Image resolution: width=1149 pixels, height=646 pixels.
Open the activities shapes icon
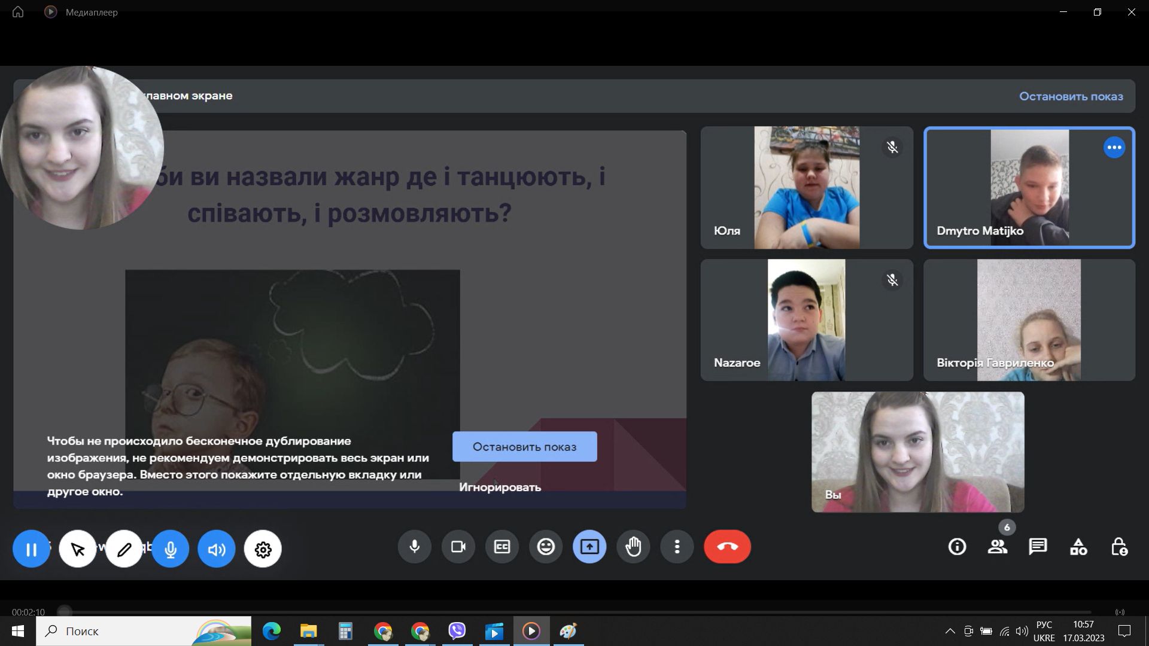[1078, 547]
